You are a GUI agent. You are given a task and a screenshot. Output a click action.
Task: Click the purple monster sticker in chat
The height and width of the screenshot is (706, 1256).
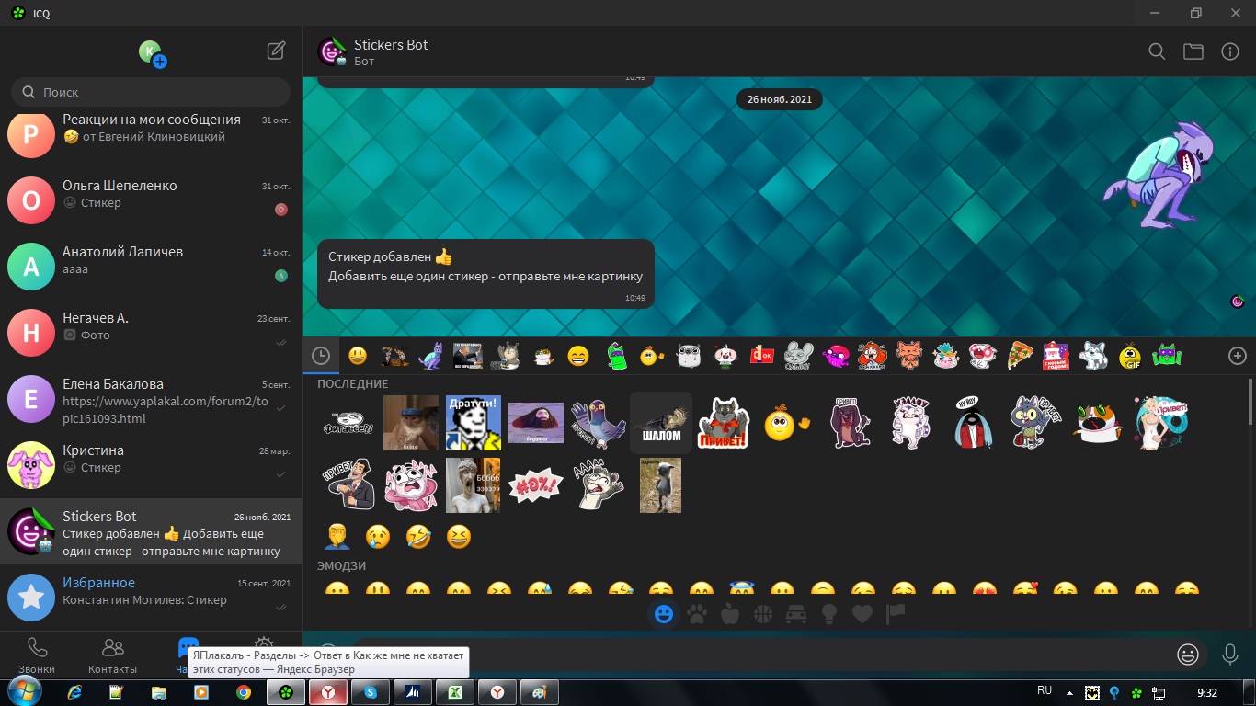(1160, 175)
